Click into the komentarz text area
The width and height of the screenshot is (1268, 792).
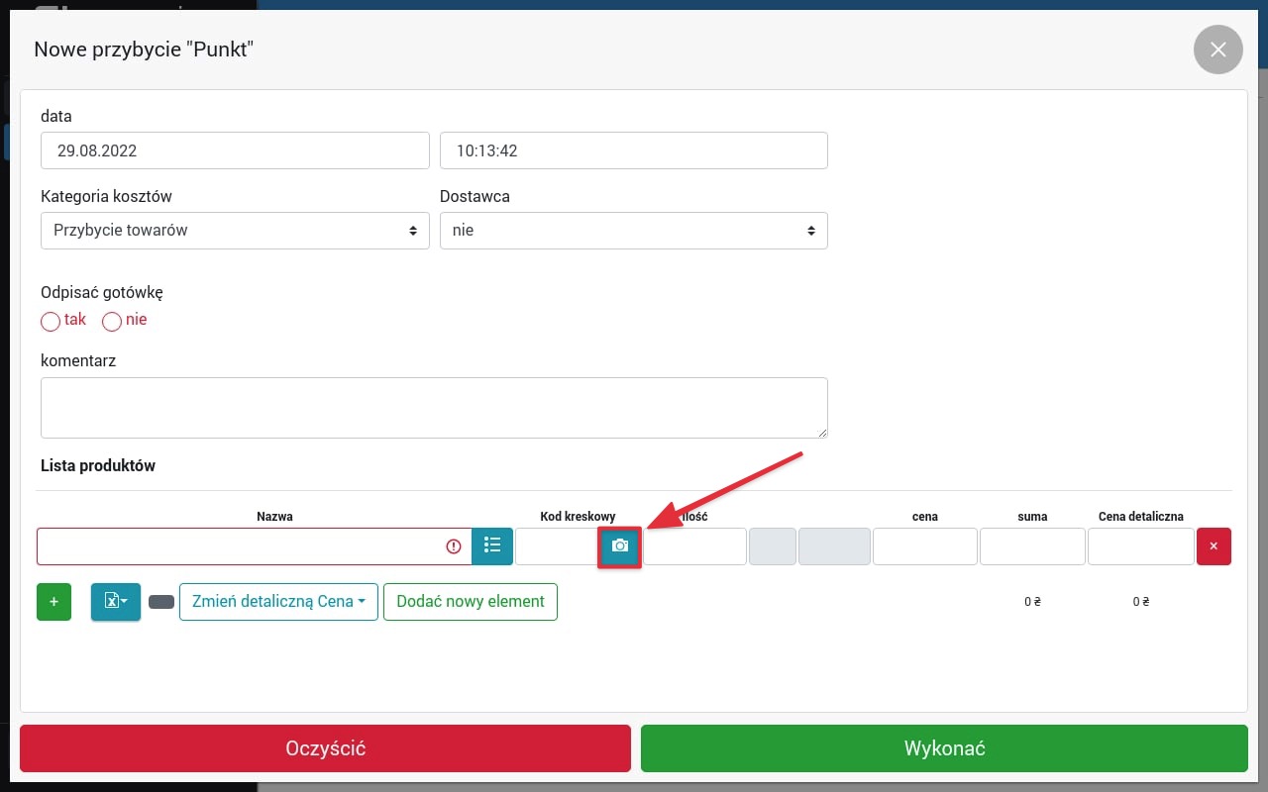pos(434,407)
